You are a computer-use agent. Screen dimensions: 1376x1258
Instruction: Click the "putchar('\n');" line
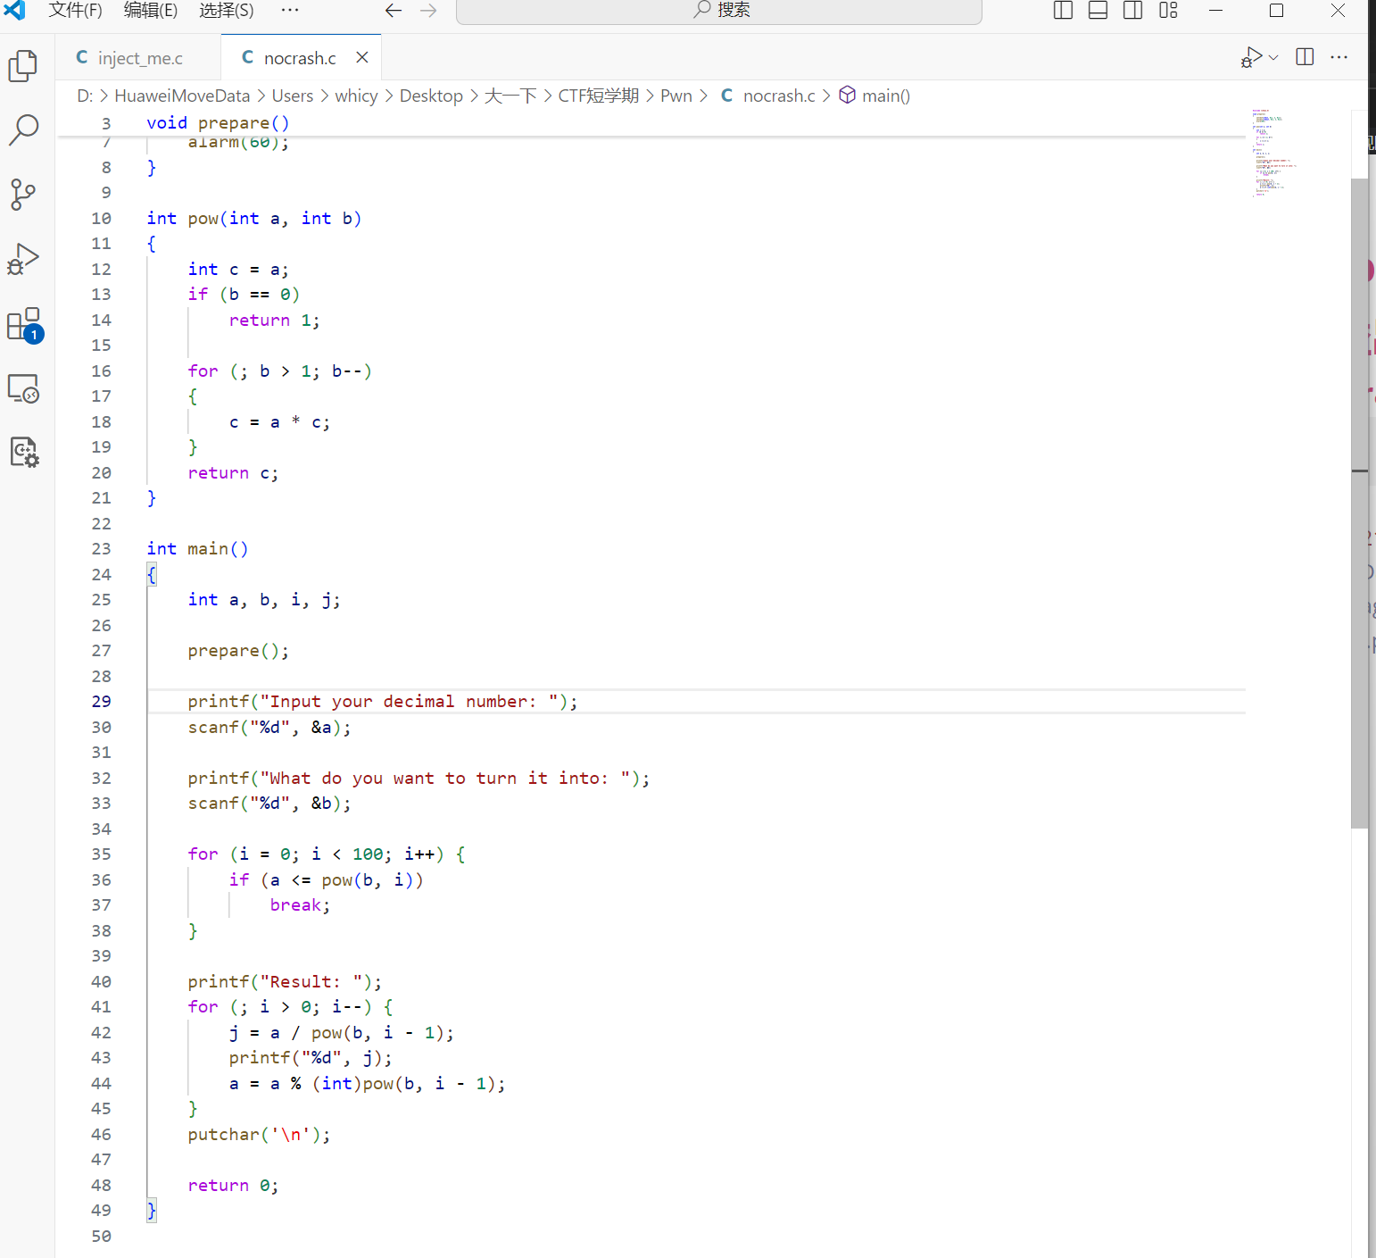point(259,1135)
